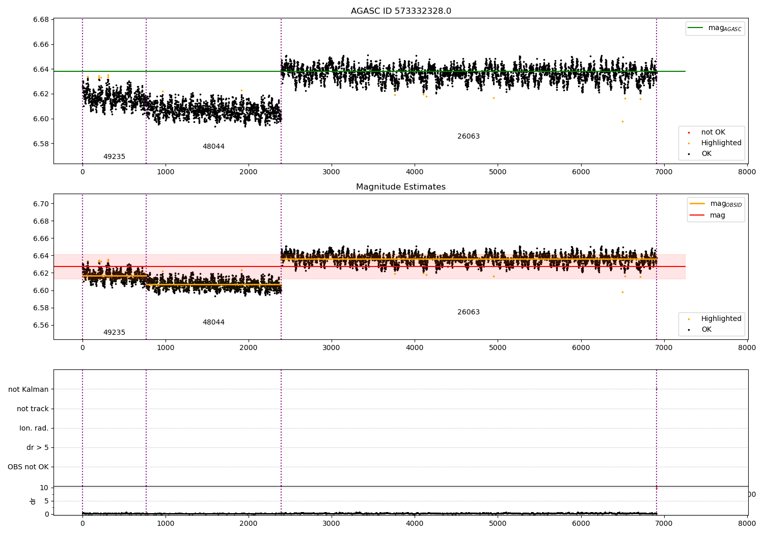Click x-axis tick 5000 in the Magnitude Estimates plot
The width and height of the screenshot is (764, 535).
498,348
